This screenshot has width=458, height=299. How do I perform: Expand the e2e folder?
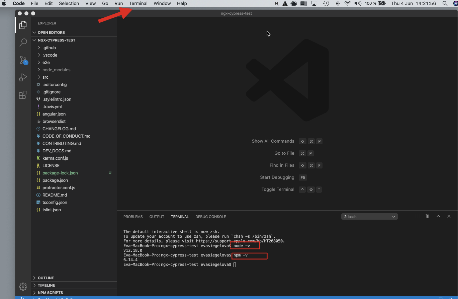click(46, 62)
